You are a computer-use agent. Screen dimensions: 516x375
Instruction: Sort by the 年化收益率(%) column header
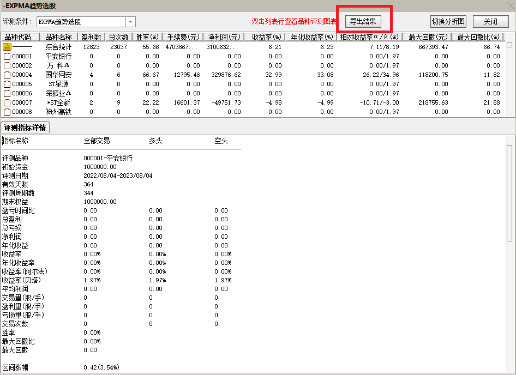coord(311,38)
